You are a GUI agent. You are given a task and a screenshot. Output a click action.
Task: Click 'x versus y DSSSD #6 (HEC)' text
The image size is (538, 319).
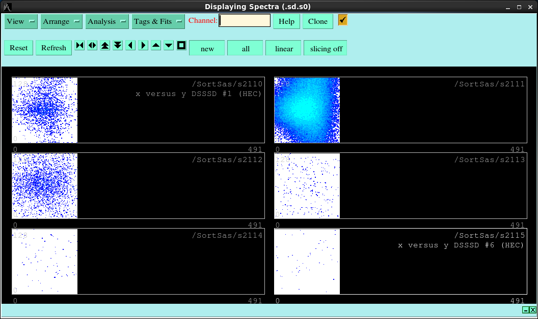[x=461, y=245]
